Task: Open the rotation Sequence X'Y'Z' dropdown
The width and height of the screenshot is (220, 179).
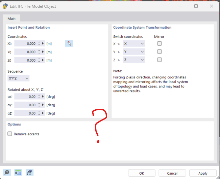Action: (19, 78)
